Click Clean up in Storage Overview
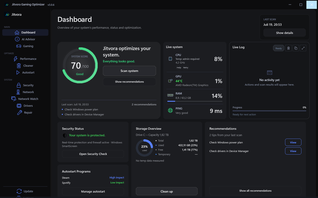Screen dimensions: 318x198 (167, 191)
